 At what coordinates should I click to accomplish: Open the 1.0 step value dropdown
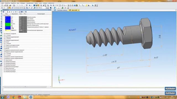point(8,8)
